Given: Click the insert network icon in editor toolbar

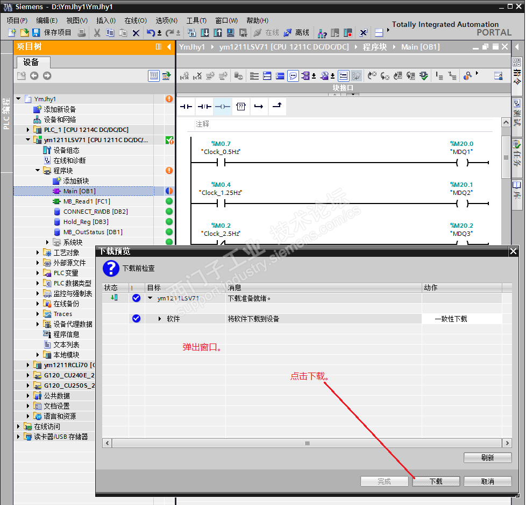Looking at the screenshot, I should (184, 76).
